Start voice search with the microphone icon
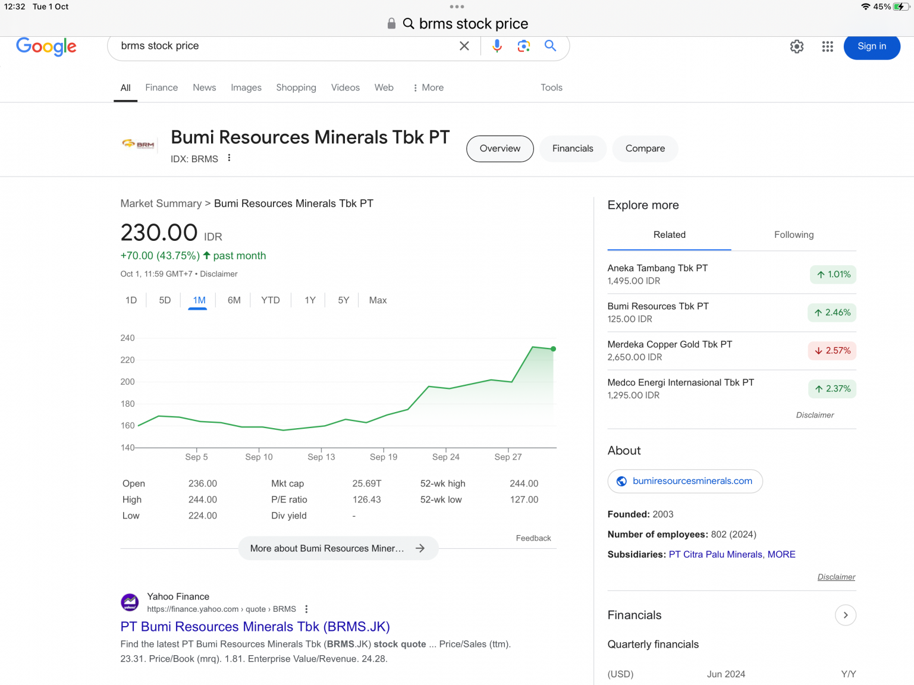 pyautogui.click(x=497, y=46)
